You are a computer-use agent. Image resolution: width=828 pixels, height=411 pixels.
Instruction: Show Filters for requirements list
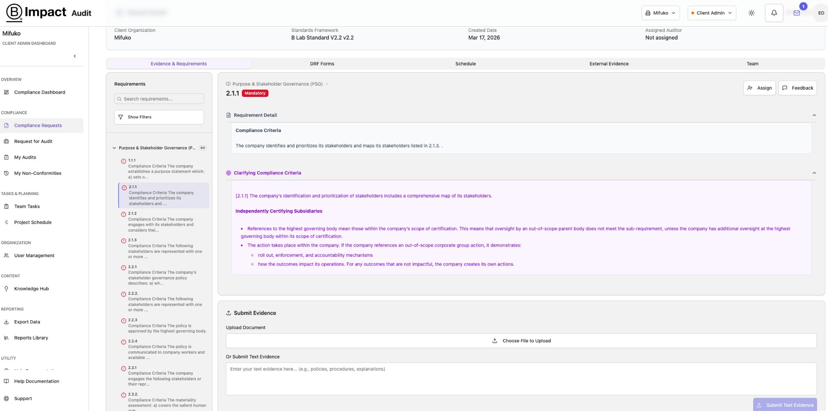tap(159, 117)
